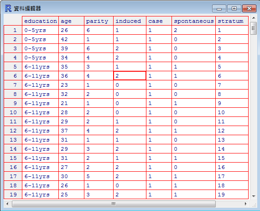Select age cell 21 in row 9
This screenshot has height=211, width=260.
pos(71,103)
